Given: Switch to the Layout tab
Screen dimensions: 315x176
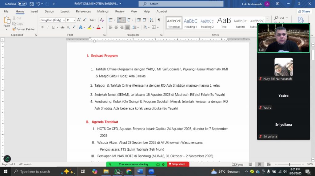Looking at the screenshot, I should tap(65, 11).
